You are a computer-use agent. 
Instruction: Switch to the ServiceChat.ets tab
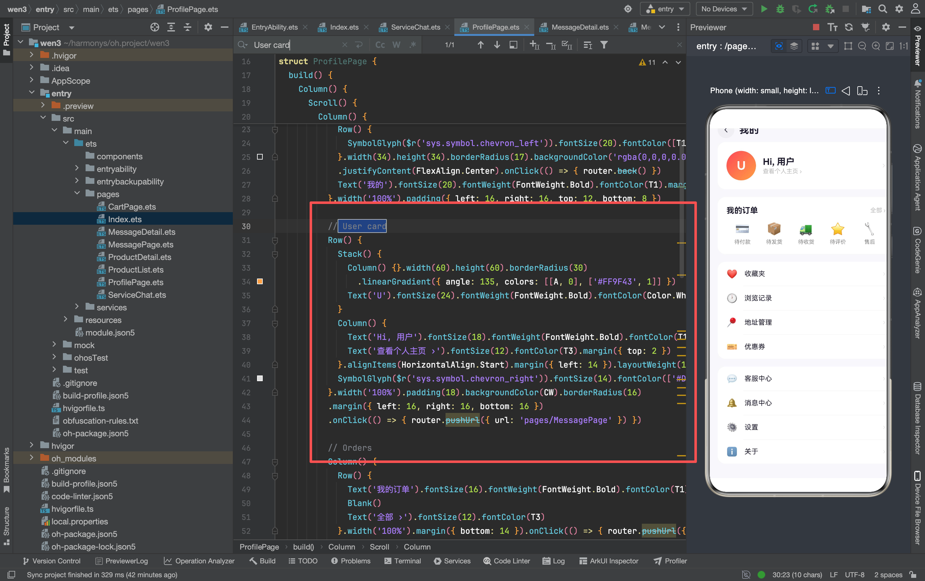415,27
